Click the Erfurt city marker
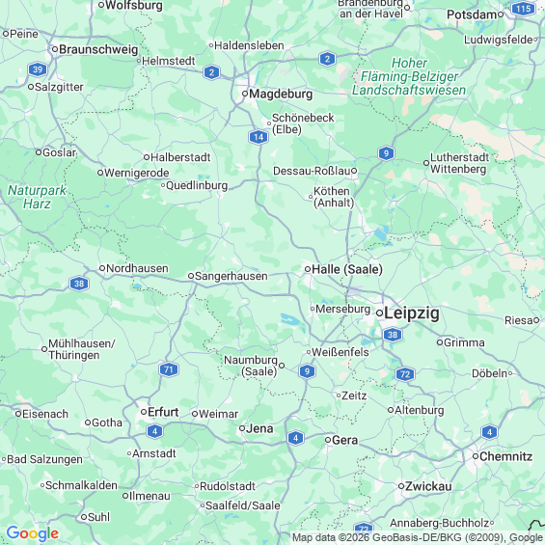The width and height of the screenshot is (545, 545). pyautogui.click(x=144, y=412)
